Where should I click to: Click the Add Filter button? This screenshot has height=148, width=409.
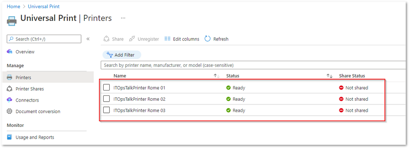click(122, 55)
